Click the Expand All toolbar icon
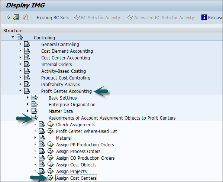The width and height of the screenshot is (223, 182). (x=7, y=17)
